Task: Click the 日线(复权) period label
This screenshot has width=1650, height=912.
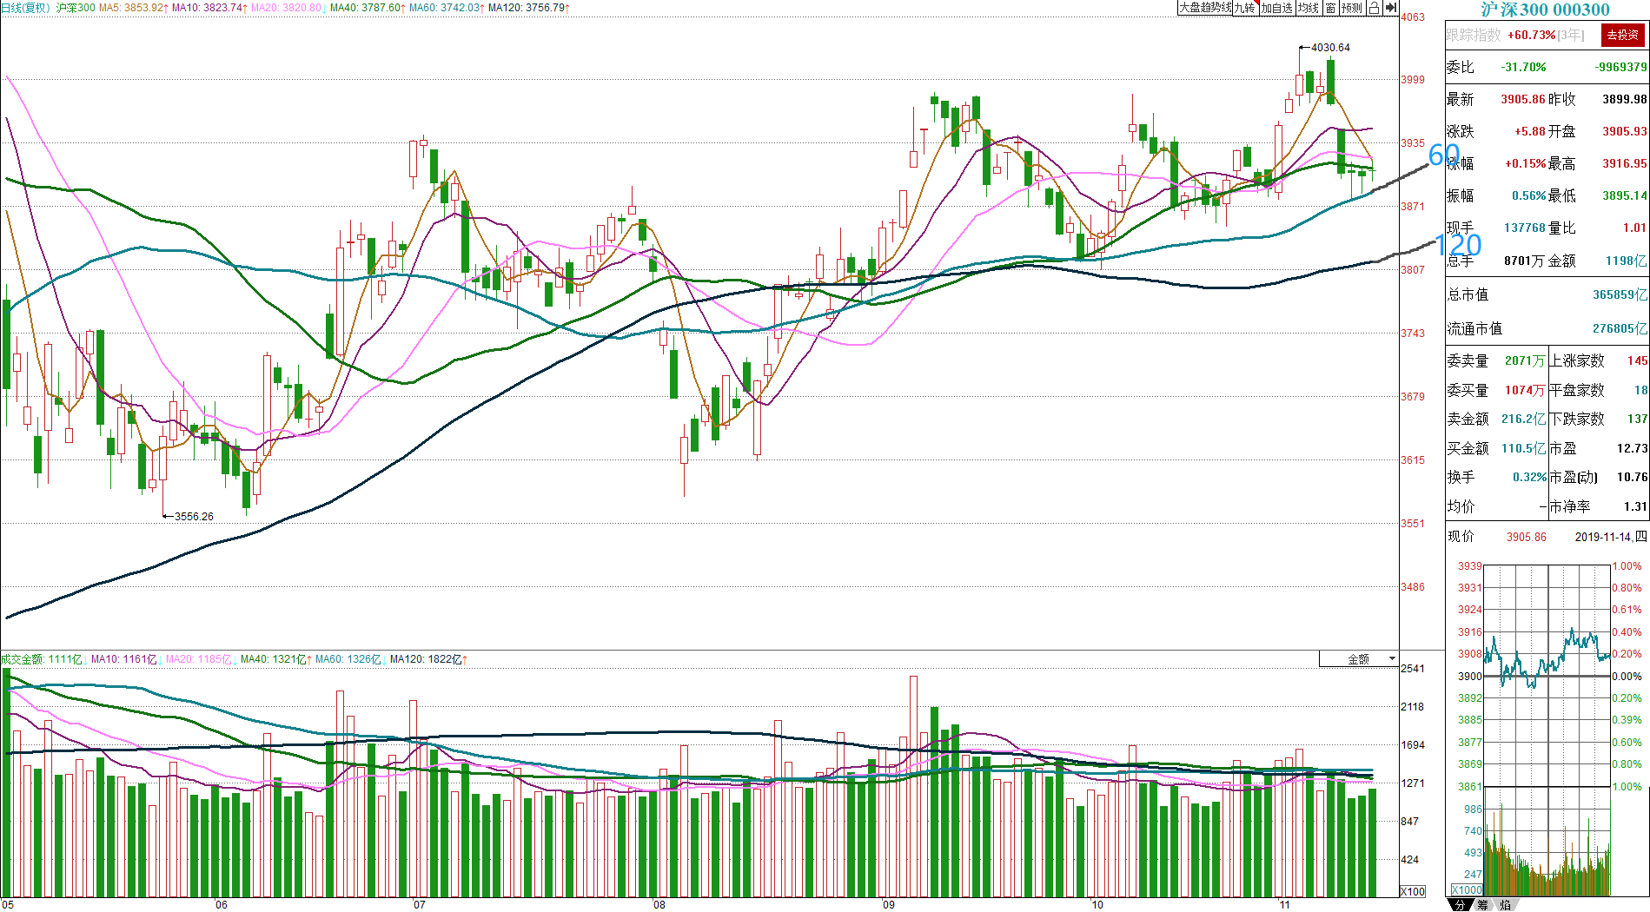Action: (25, 8)
